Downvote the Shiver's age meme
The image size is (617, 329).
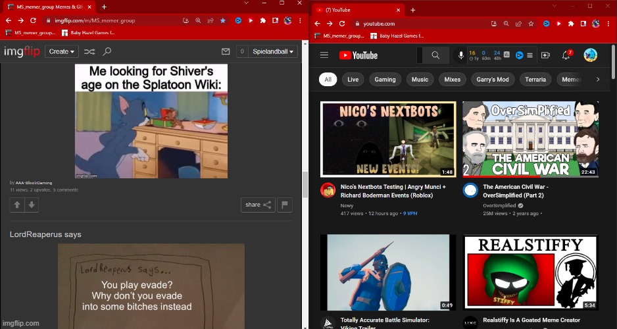(x=32, y=205)
